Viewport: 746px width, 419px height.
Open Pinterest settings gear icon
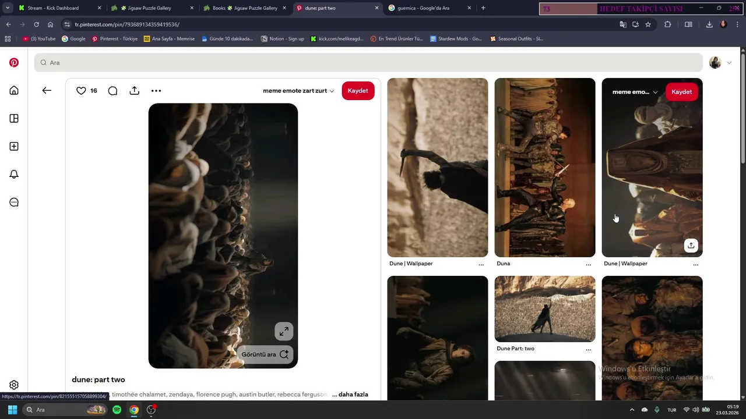[14, 385]
